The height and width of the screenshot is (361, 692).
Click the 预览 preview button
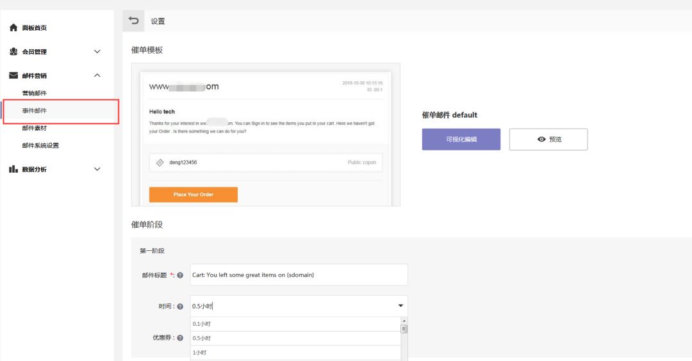coord(548,139)
